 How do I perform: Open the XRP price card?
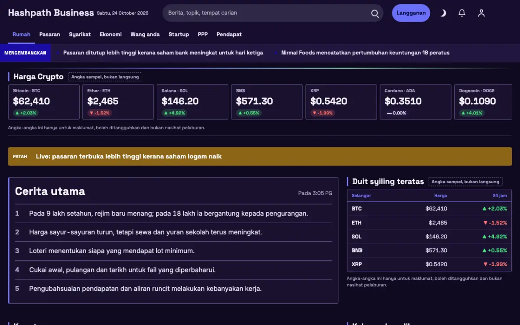point(341,102)
